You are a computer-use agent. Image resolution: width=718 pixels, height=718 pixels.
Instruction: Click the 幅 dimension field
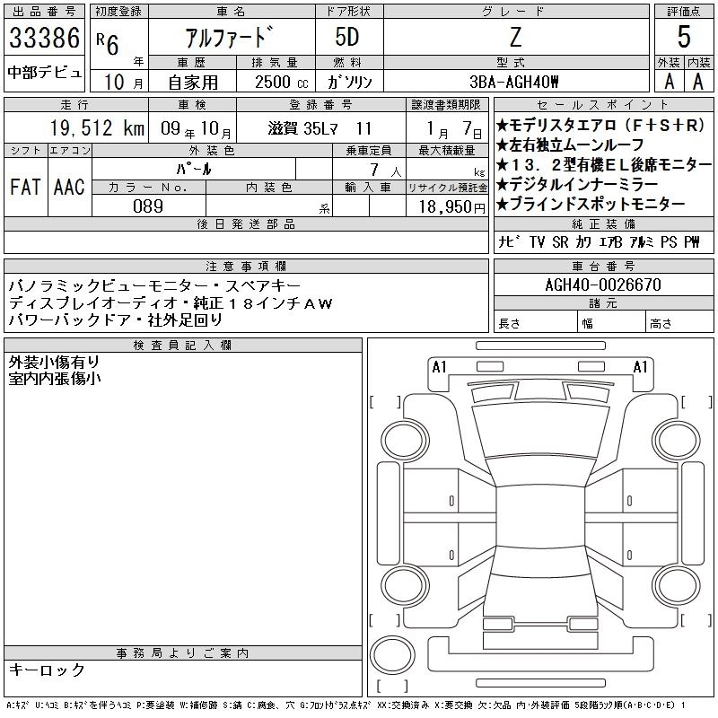click(x=611, y=323)
